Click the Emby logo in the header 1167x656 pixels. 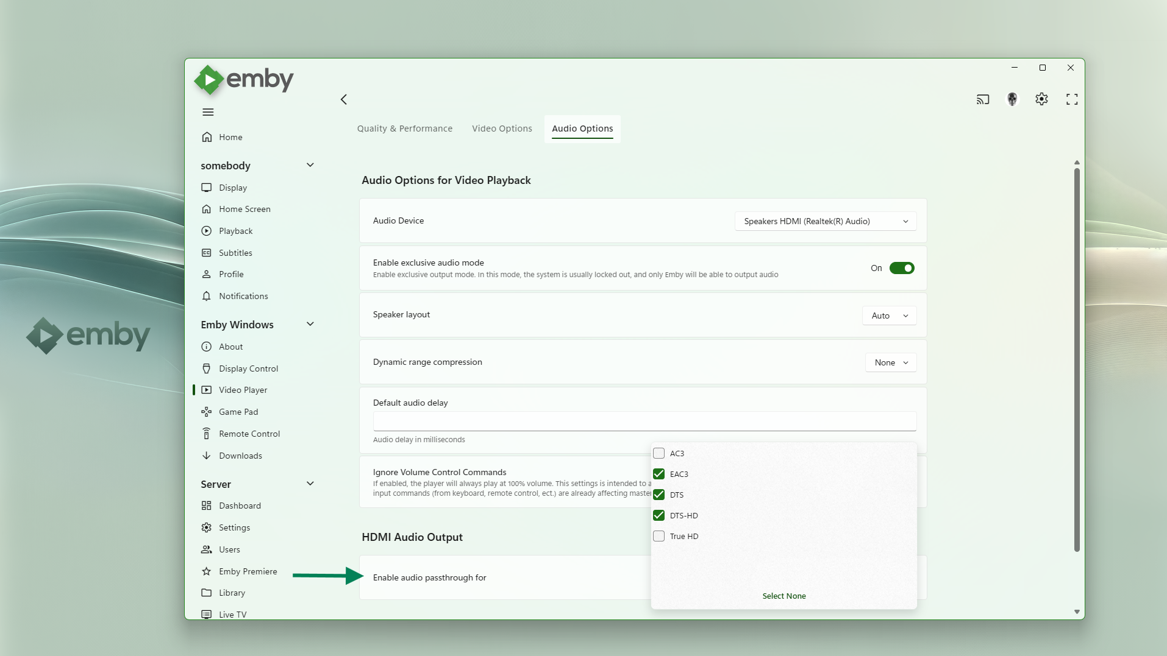pos(244,80)
